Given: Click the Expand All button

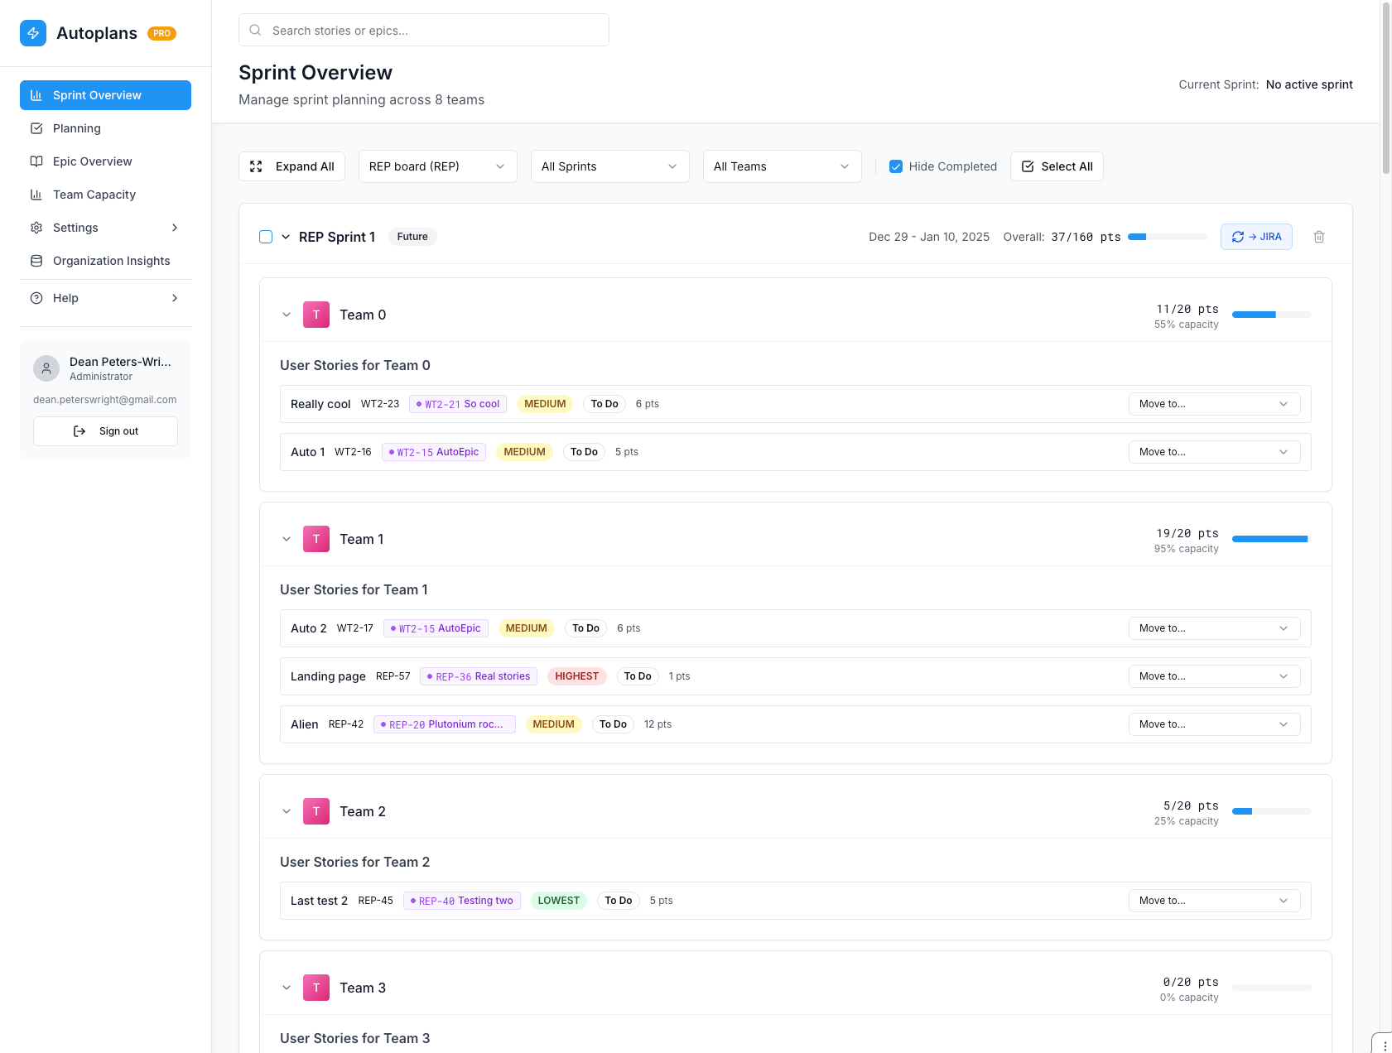Looking at the screenshot, I should click(291, 166).
